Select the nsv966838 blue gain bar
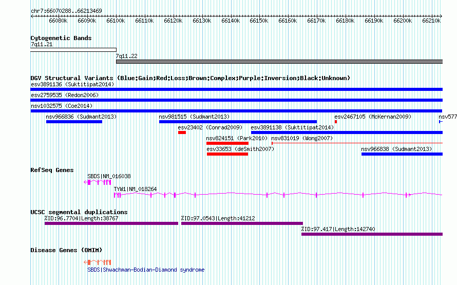The width and height of the screenshot is (457, 285). point(402,154)
